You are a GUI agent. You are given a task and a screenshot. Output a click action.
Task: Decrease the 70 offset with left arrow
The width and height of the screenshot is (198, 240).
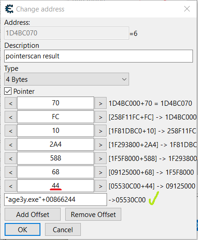pos(11,103)
